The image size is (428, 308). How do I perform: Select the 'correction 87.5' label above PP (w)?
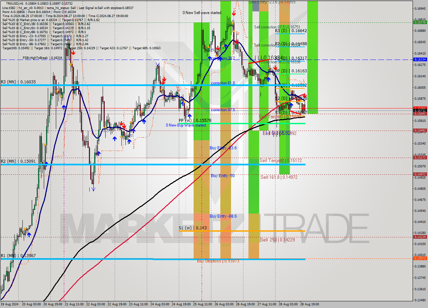point(223,110)
